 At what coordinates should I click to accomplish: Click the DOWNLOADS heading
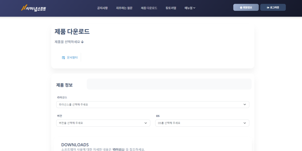pyautogui.click(x=75, y=145)
